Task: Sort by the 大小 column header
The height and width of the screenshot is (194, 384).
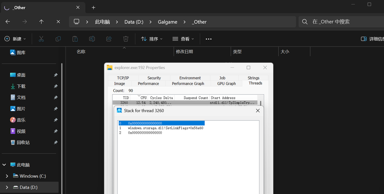Action: [x=285, y=52]
